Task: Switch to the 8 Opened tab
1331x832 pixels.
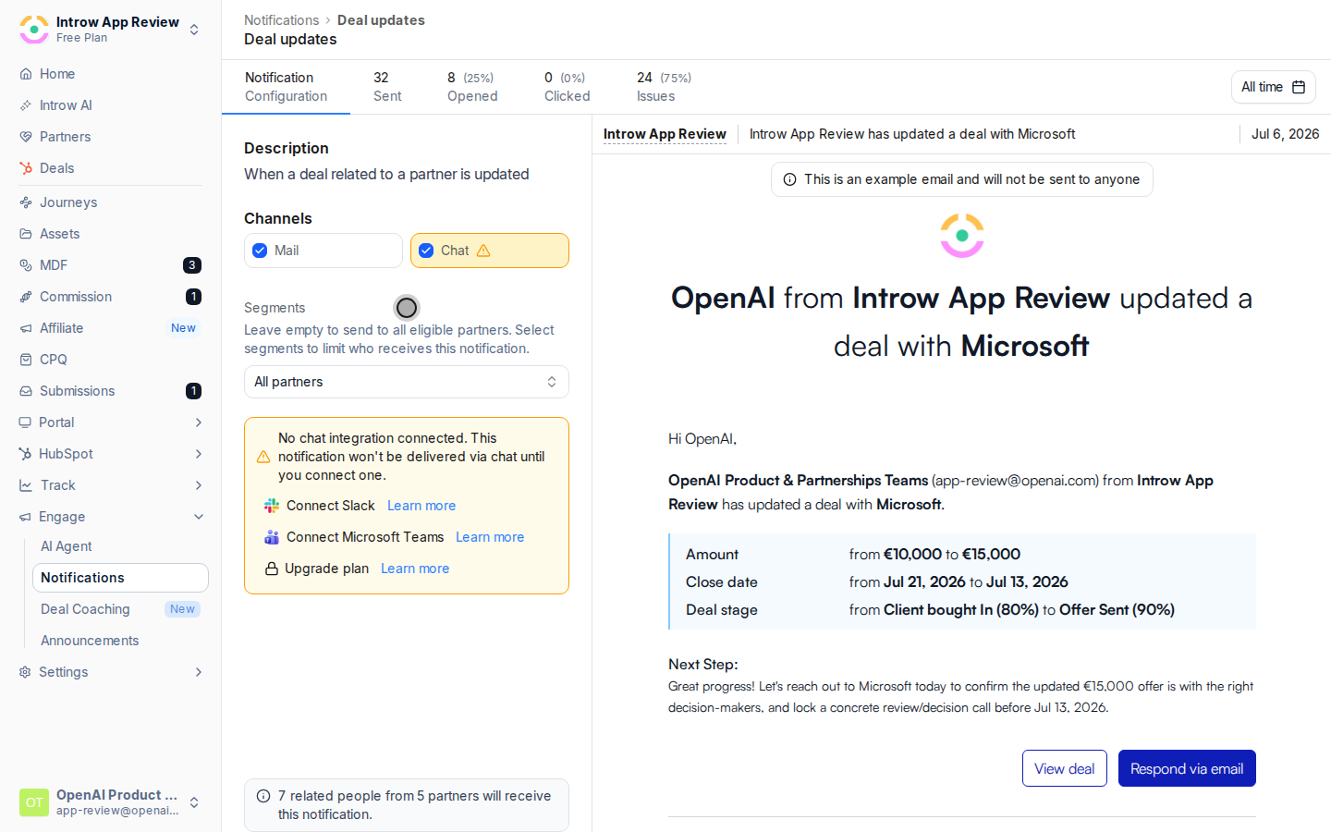Action: click(x=472, y=87)
